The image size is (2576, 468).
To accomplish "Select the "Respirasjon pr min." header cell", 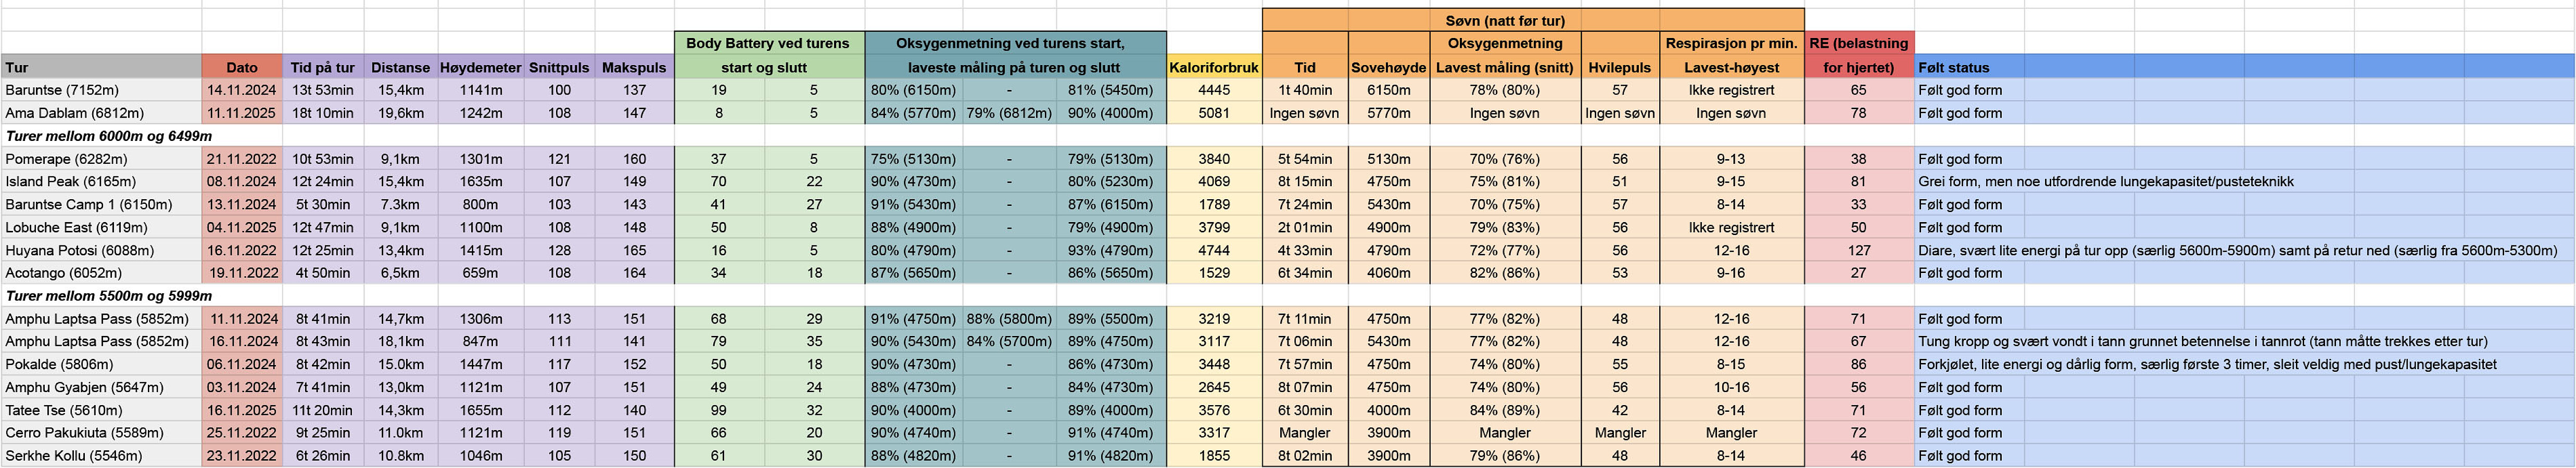I will coord(1731,44).
